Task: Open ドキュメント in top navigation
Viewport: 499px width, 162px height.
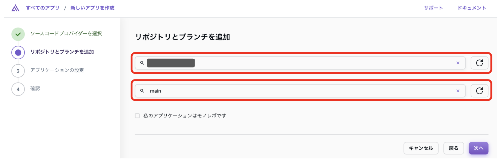Action: coord(471,8)
